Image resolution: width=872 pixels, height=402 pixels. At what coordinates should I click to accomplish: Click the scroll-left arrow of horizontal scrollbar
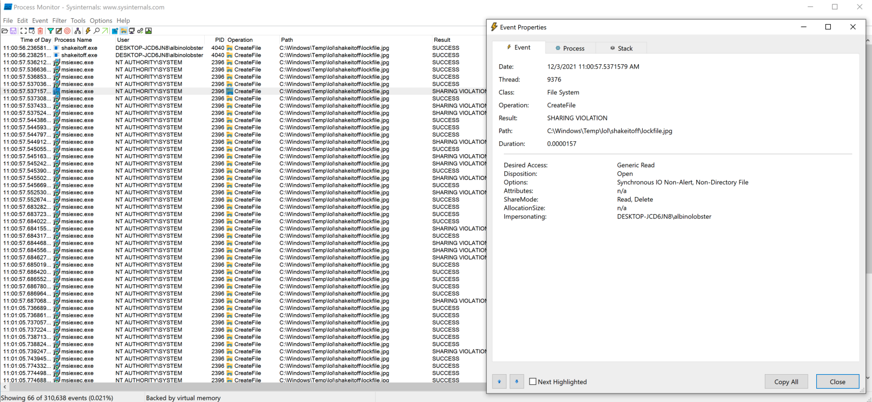[5, 387]
